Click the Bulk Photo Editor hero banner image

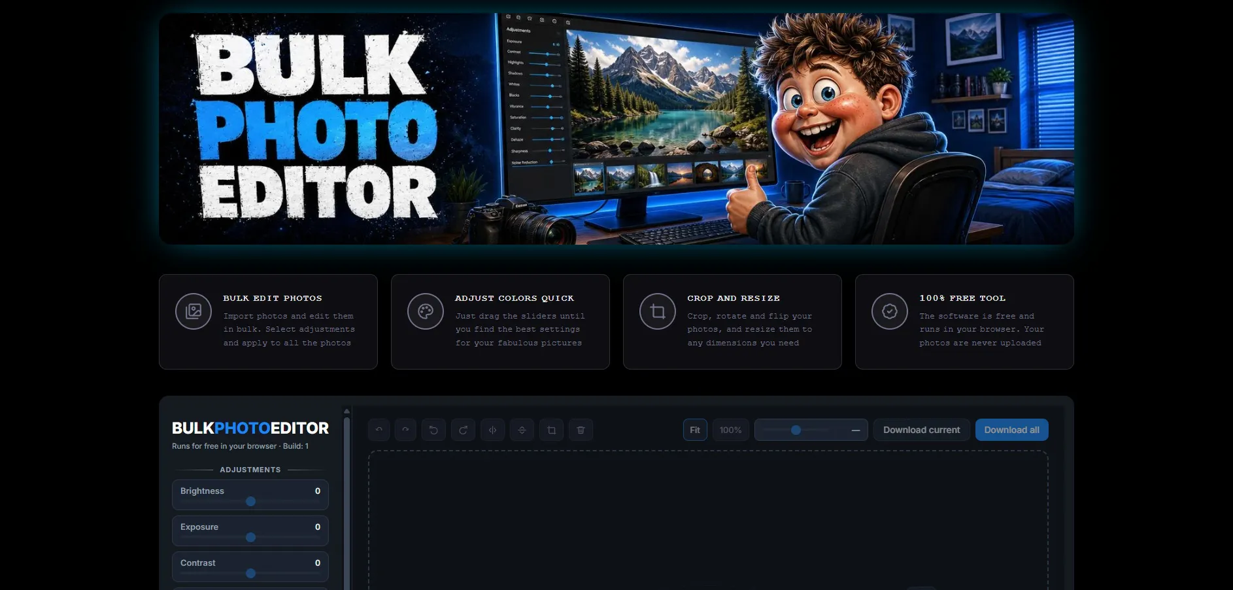click(x=616, y=129)
